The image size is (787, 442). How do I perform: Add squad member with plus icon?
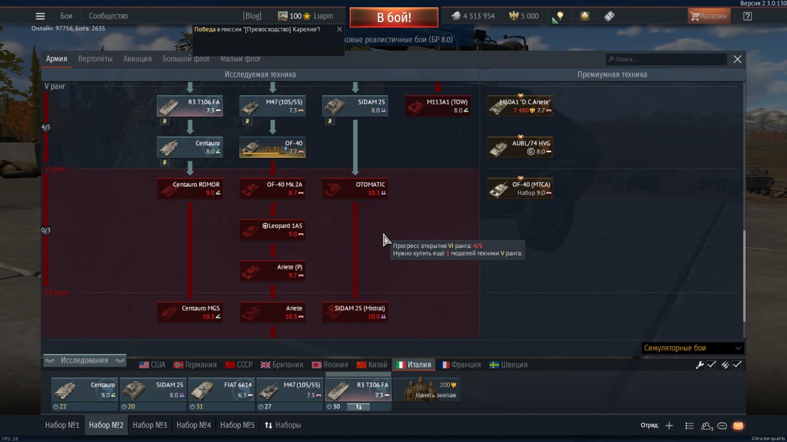tap(669, 425)
